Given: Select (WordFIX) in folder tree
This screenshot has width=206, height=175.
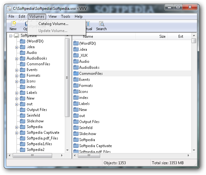Looking at the screenshot, I should [35, 41].
